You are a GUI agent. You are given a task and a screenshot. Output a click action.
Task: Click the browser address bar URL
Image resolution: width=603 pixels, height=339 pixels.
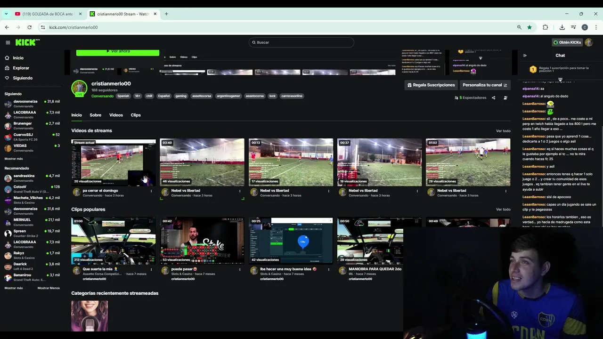click(73, 27)
